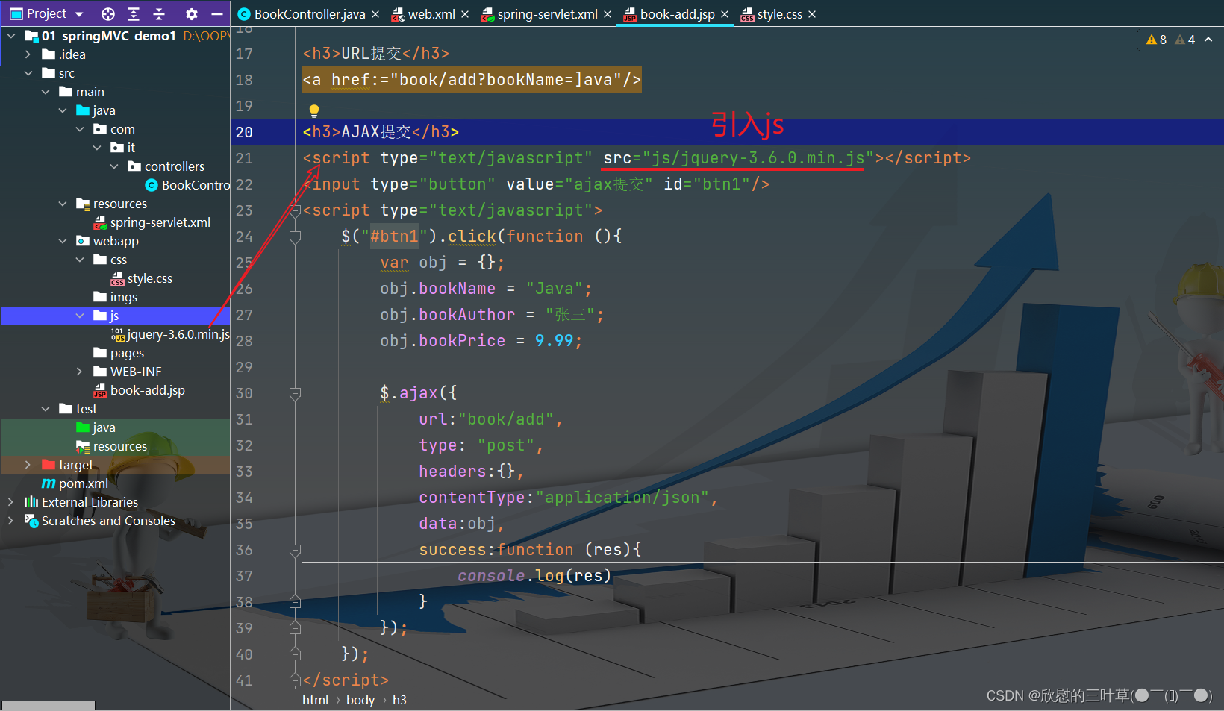This screenshot has width=1224, height=711.
Task: Select pom.xml Maven file
Action: (75, 483)
